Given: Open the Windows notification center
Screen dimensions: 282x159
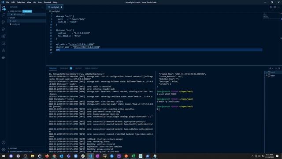Looking at the screenshot, I should [x=277, y=156].
